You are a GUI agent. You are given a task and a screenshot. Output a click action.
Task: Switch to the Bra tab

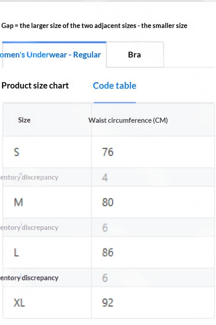135,55
